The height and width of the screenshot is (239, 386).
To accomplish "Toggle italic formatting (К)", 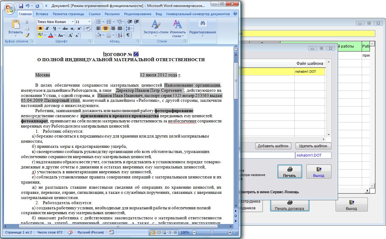I will pyautogui.click(x=47, y=28).
